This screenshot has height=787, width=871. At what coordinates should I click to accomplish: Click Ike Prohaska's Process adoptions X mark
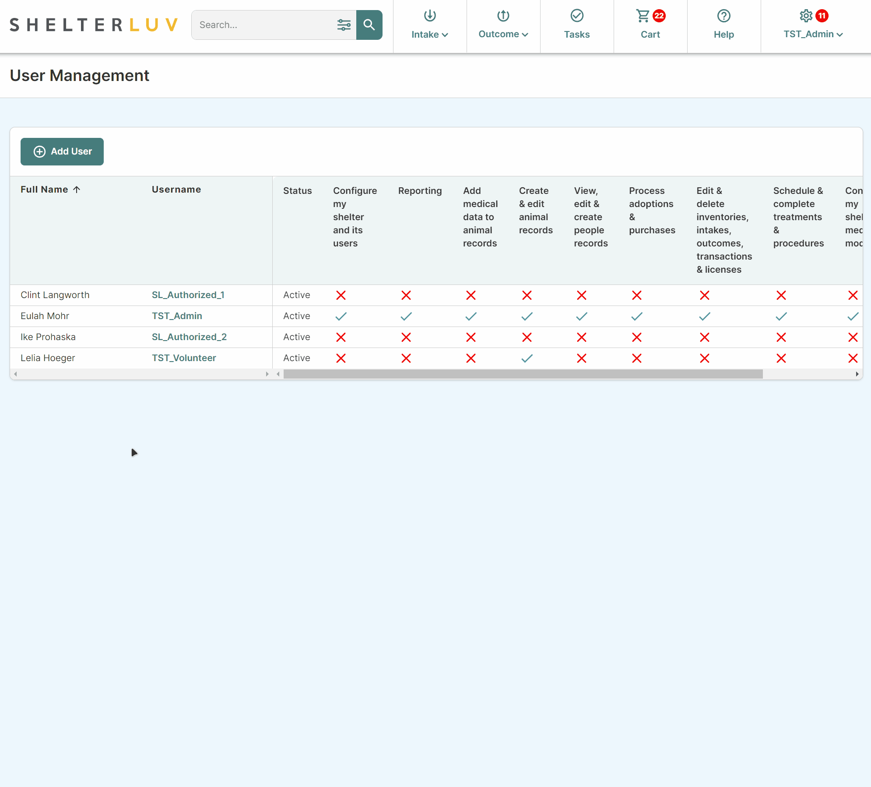coord(637,337)
